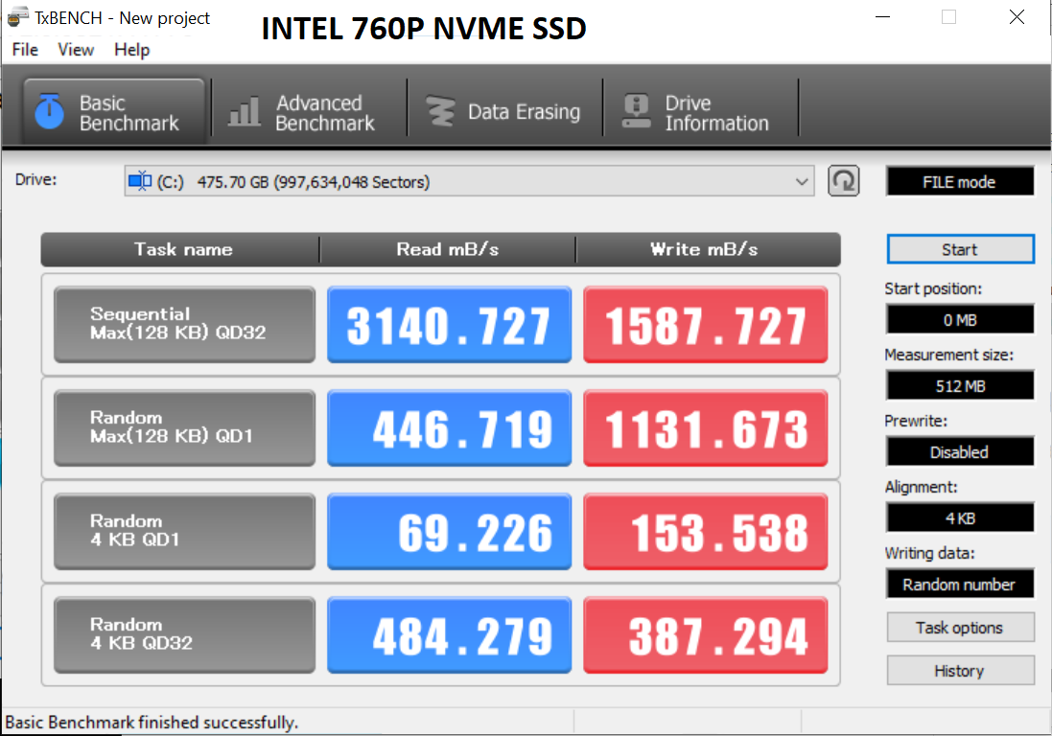Click the Start position 0 MB field
This screenshot has height=736, width=1052.
pyautogui.click(x=959, y=320)
